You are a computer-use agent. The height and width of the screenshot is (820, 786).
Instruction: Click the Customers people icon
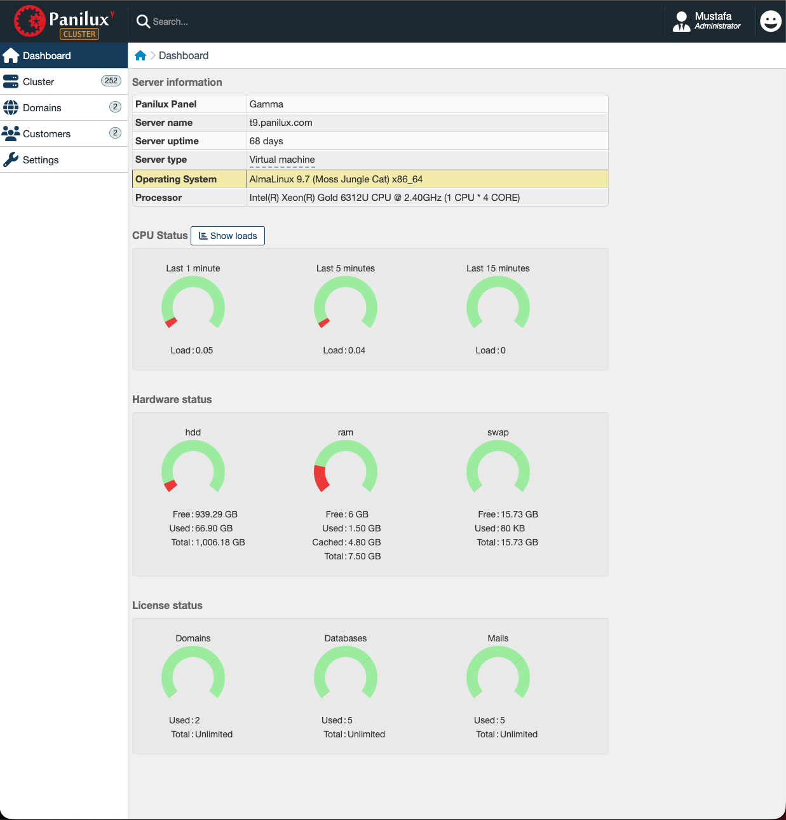click(11, 133)
